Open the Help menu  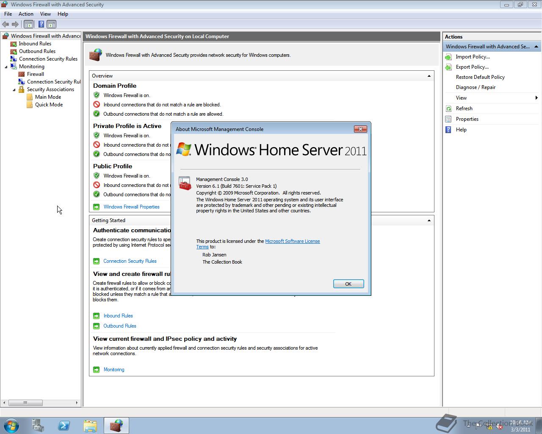pyautogui.click(x=63, y=14)
